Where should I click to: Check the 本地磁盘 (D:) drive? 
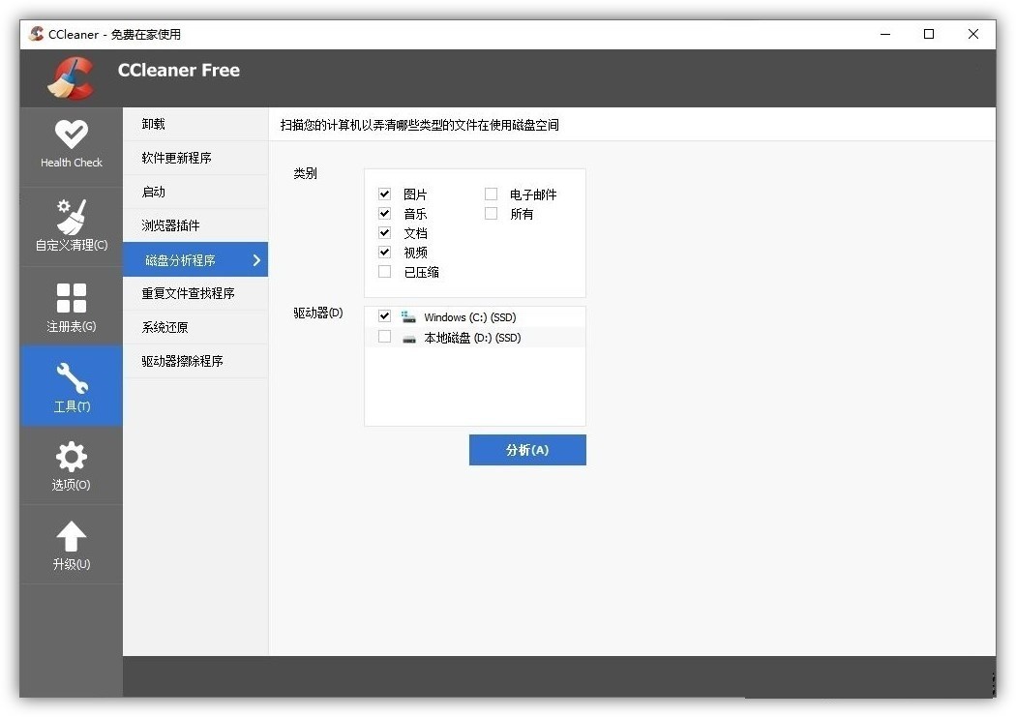[384, 337]
